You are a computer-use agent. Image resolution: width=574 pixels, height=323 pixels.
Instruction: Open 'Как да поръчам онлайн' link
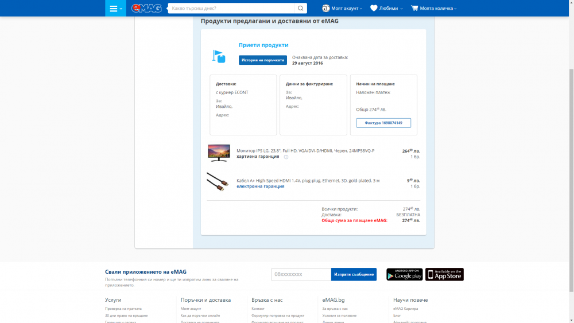pos(200,316)
